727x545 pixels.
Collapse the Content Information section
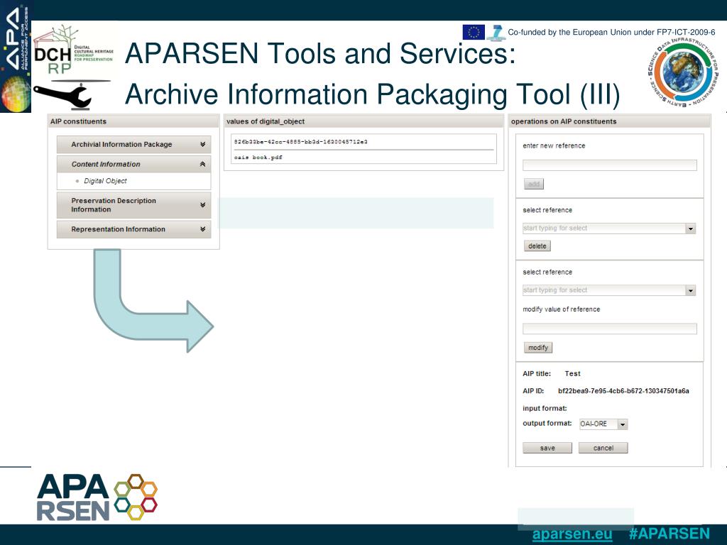(133, 164)
